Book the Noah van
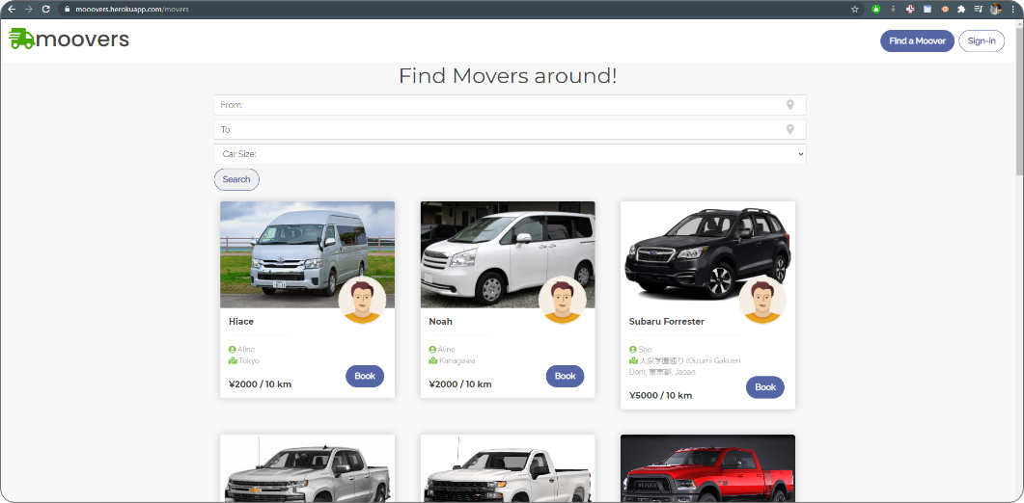Screen dimensions: 1024x503 565,376
